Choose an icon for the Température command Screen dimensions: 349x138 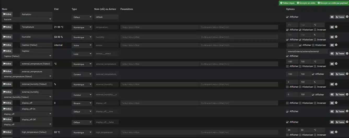[7, 27]
